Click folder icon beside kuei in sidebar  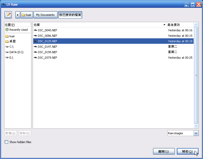(7, 36)
